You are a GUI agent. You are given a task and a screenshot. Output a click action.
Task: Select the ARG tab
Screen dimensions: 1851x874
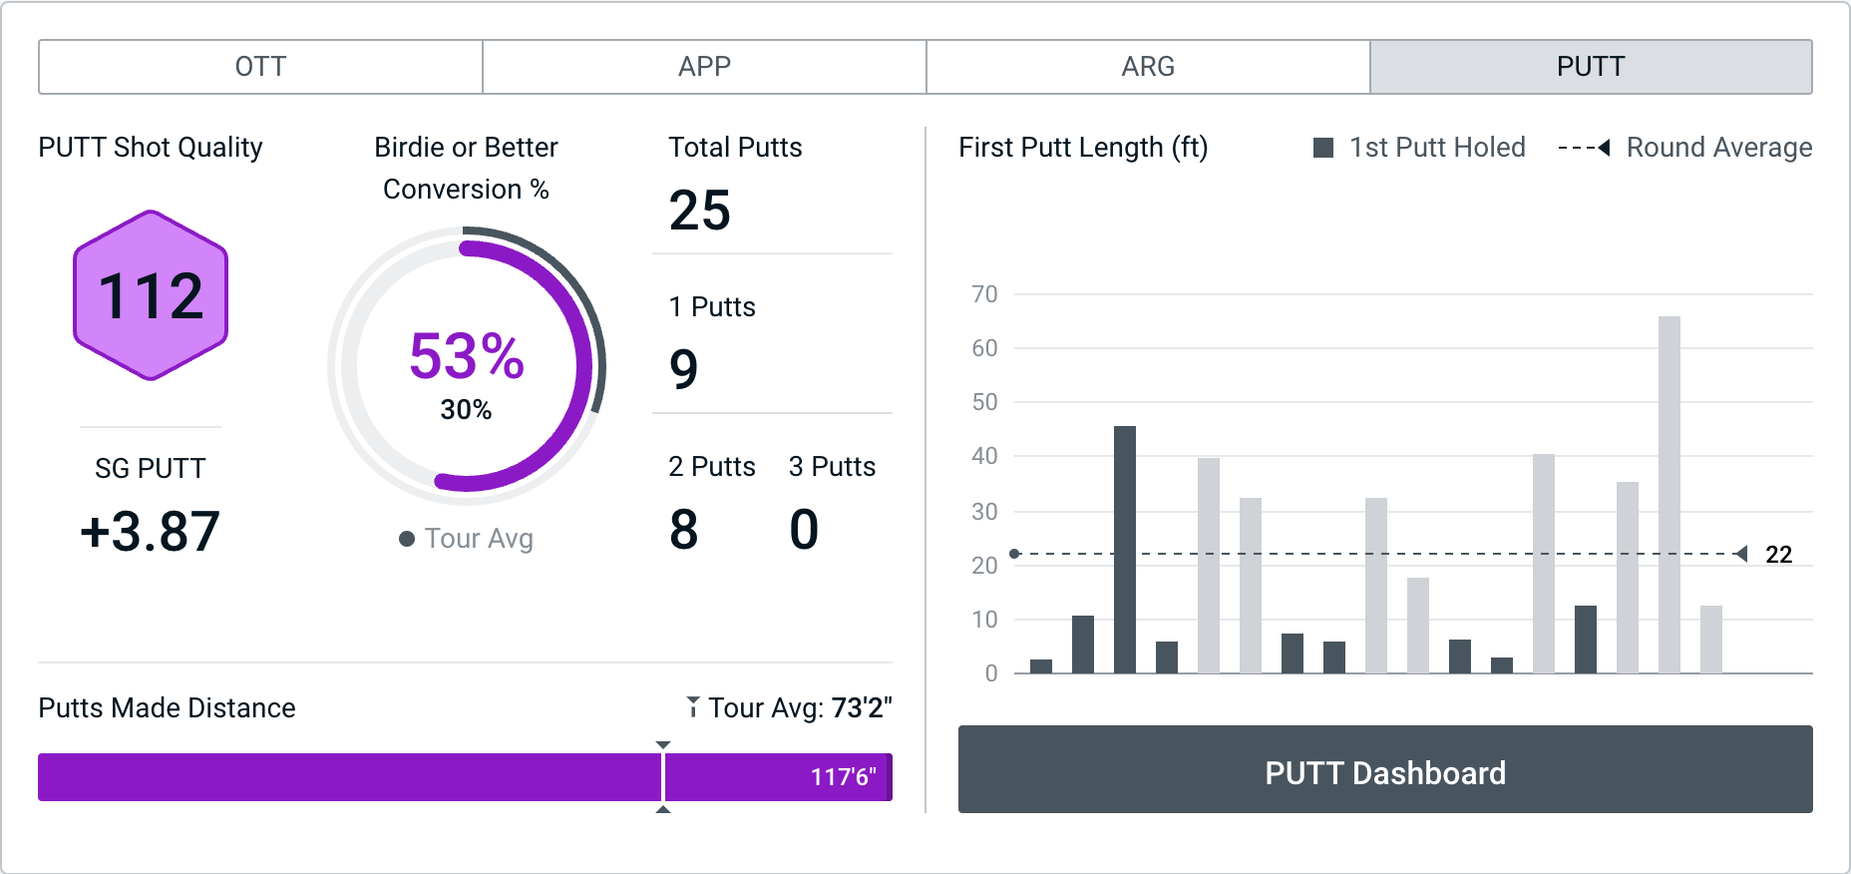click(x=1148, y=67)
